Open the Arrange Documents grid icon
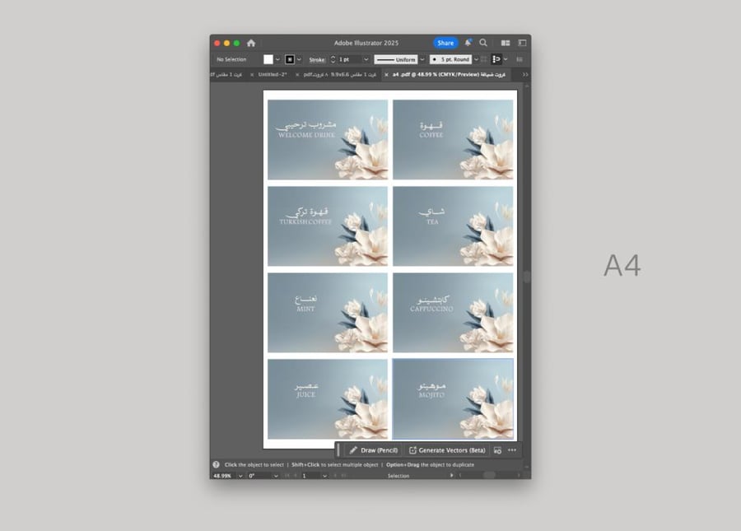The image size is (741, 531). coord(506,43)
